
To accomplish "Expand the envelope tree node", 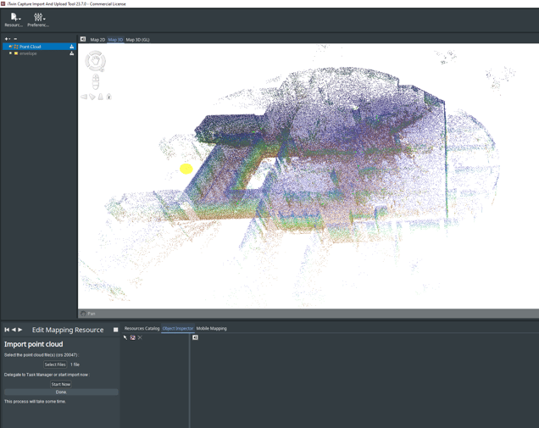I will click(10, 53).
